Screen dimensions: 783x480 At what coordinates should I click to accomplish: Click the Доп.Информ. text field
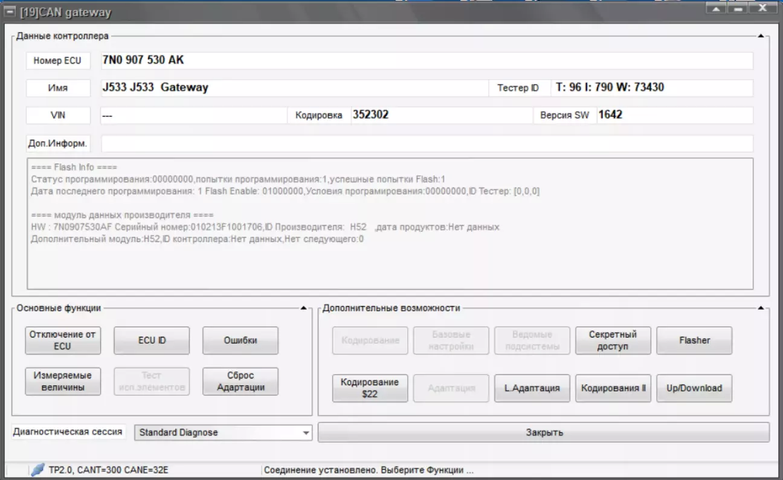427,144
